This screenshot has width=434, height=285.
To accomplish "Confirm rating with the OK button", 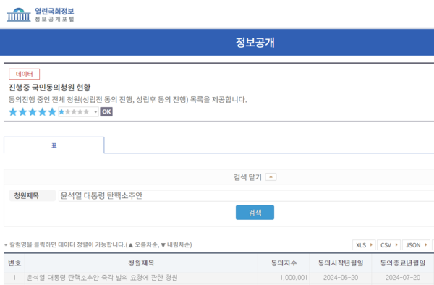I will [x=106, y=112].
